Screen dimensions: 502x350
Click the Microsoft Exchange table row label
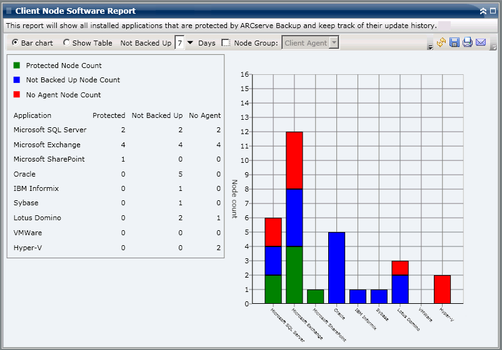(47, 145)
